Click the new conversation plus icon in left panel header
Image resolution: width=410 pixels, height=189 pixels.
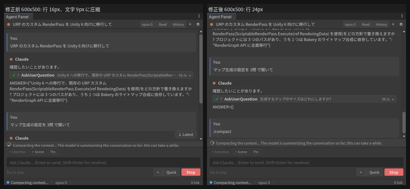tap(190, 24)
